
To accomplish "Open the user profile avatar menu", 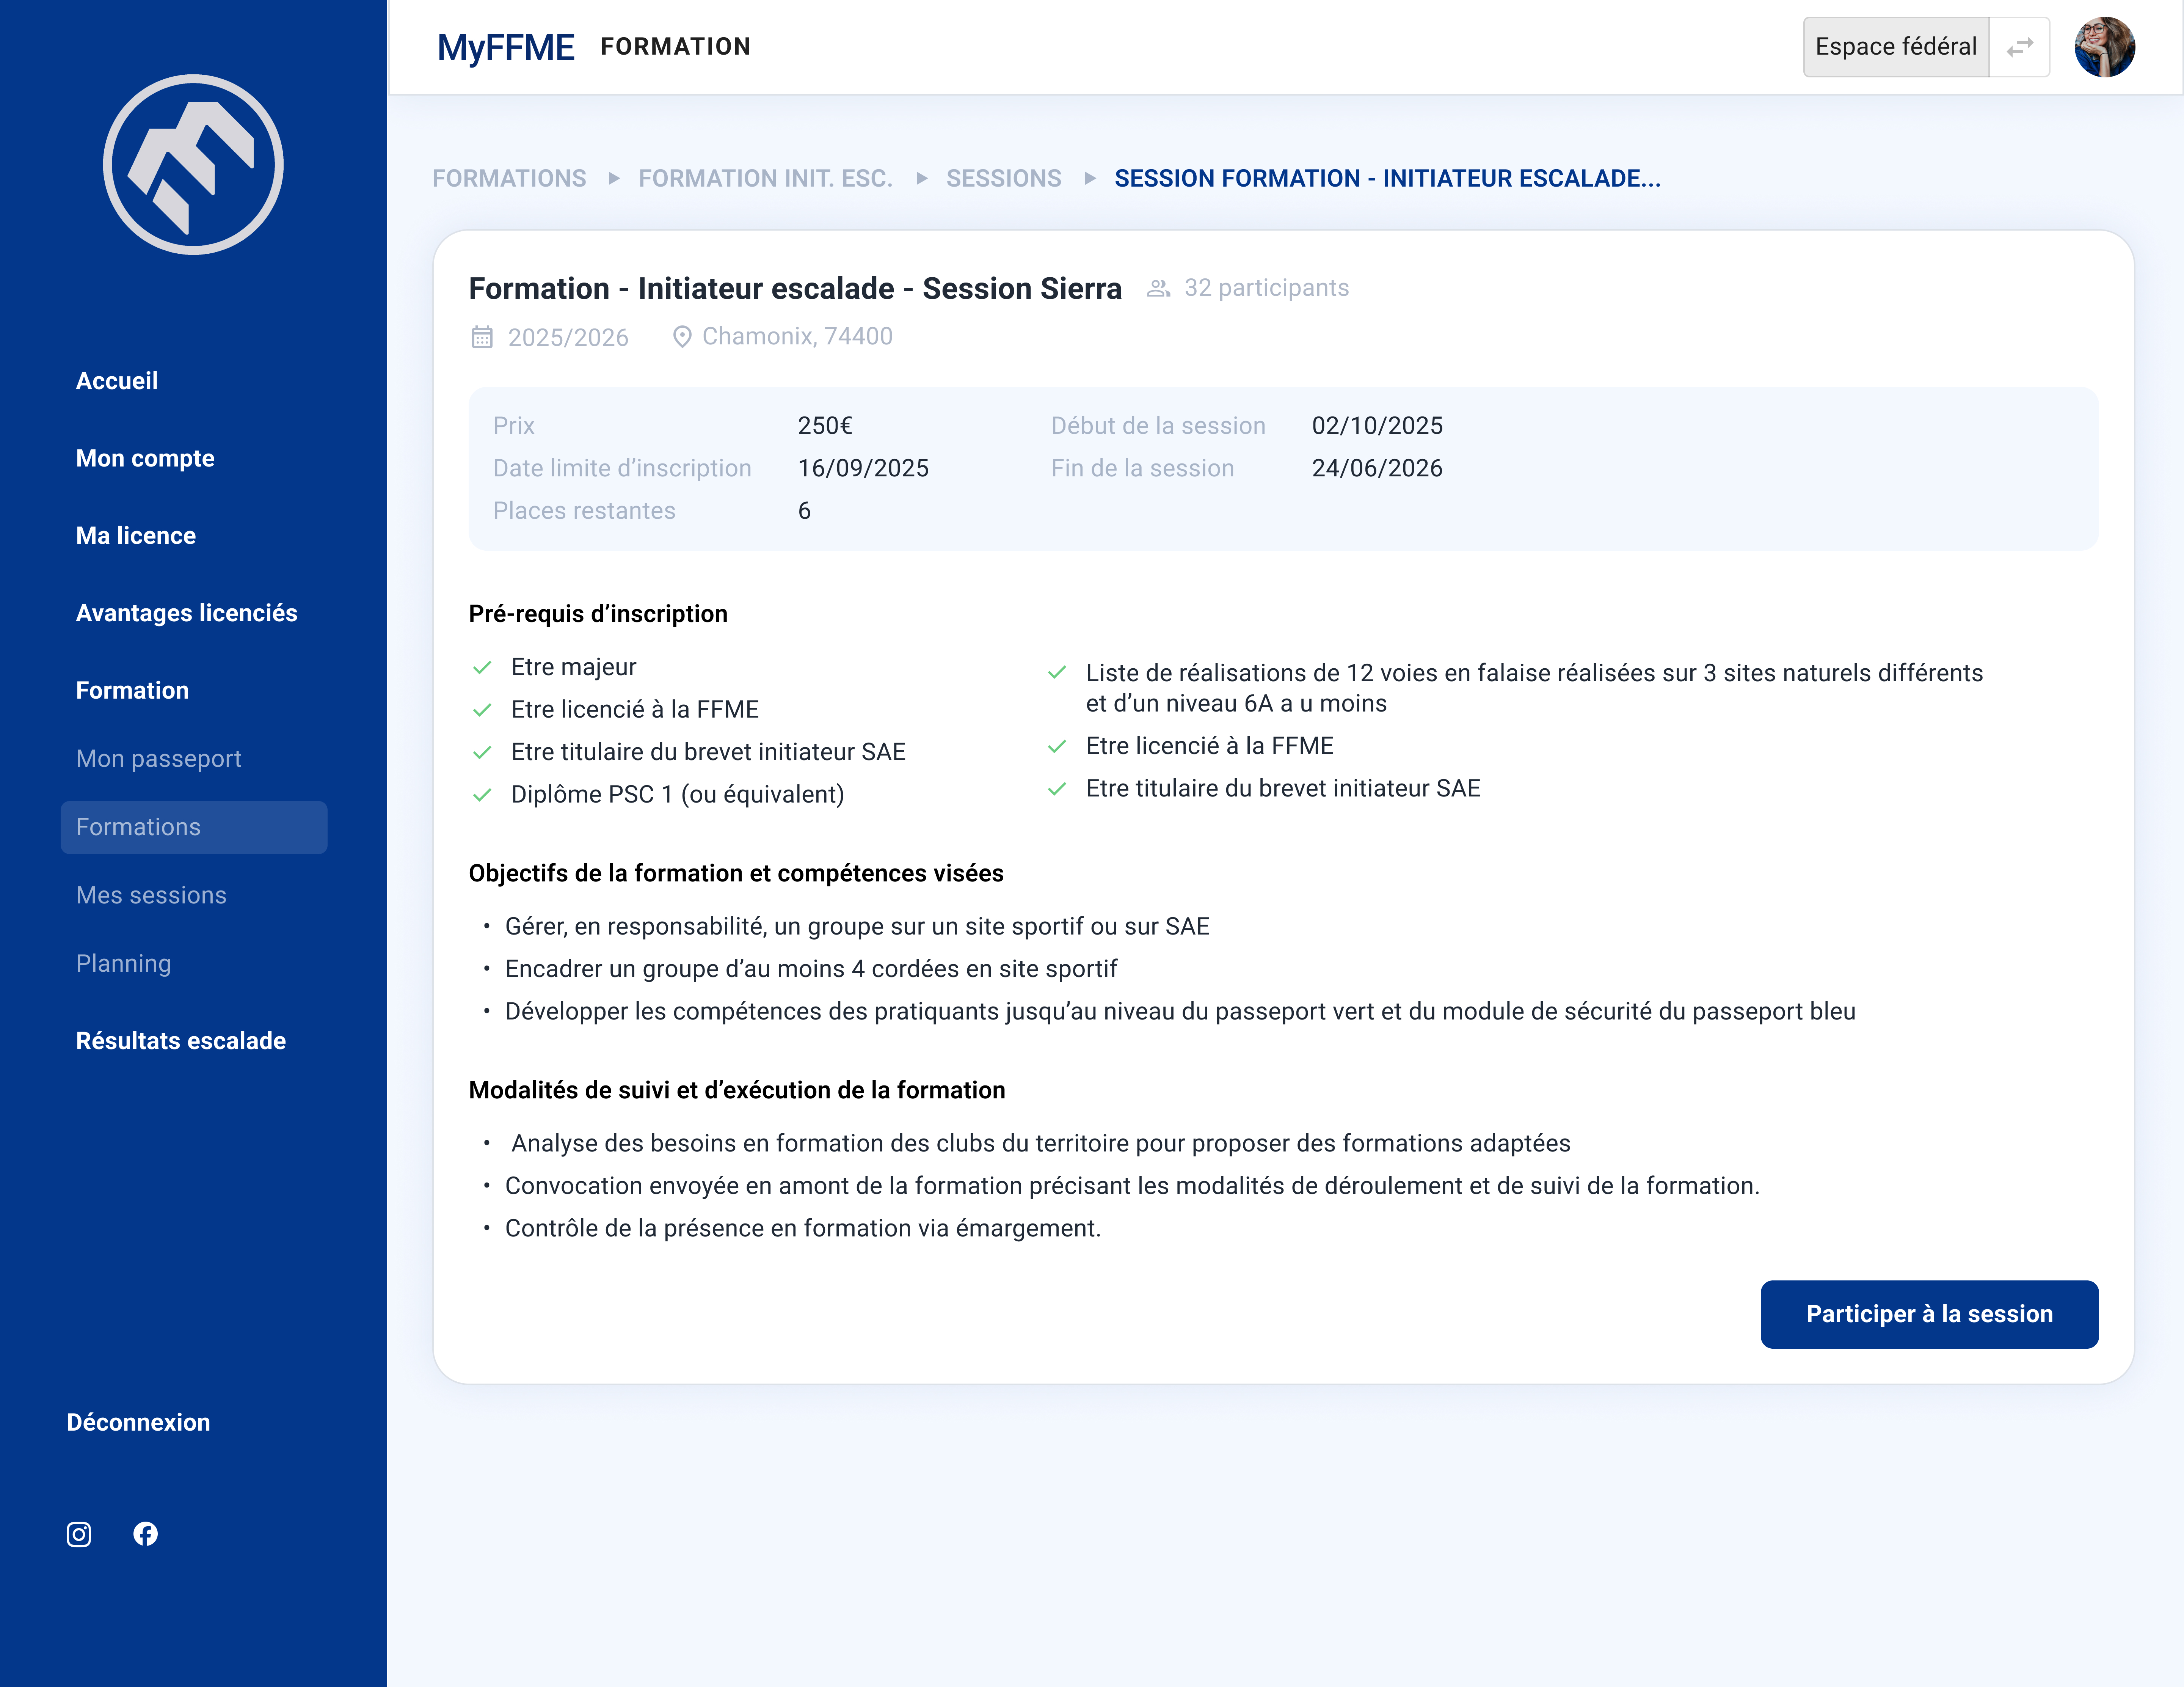I will coord(2105,46).
